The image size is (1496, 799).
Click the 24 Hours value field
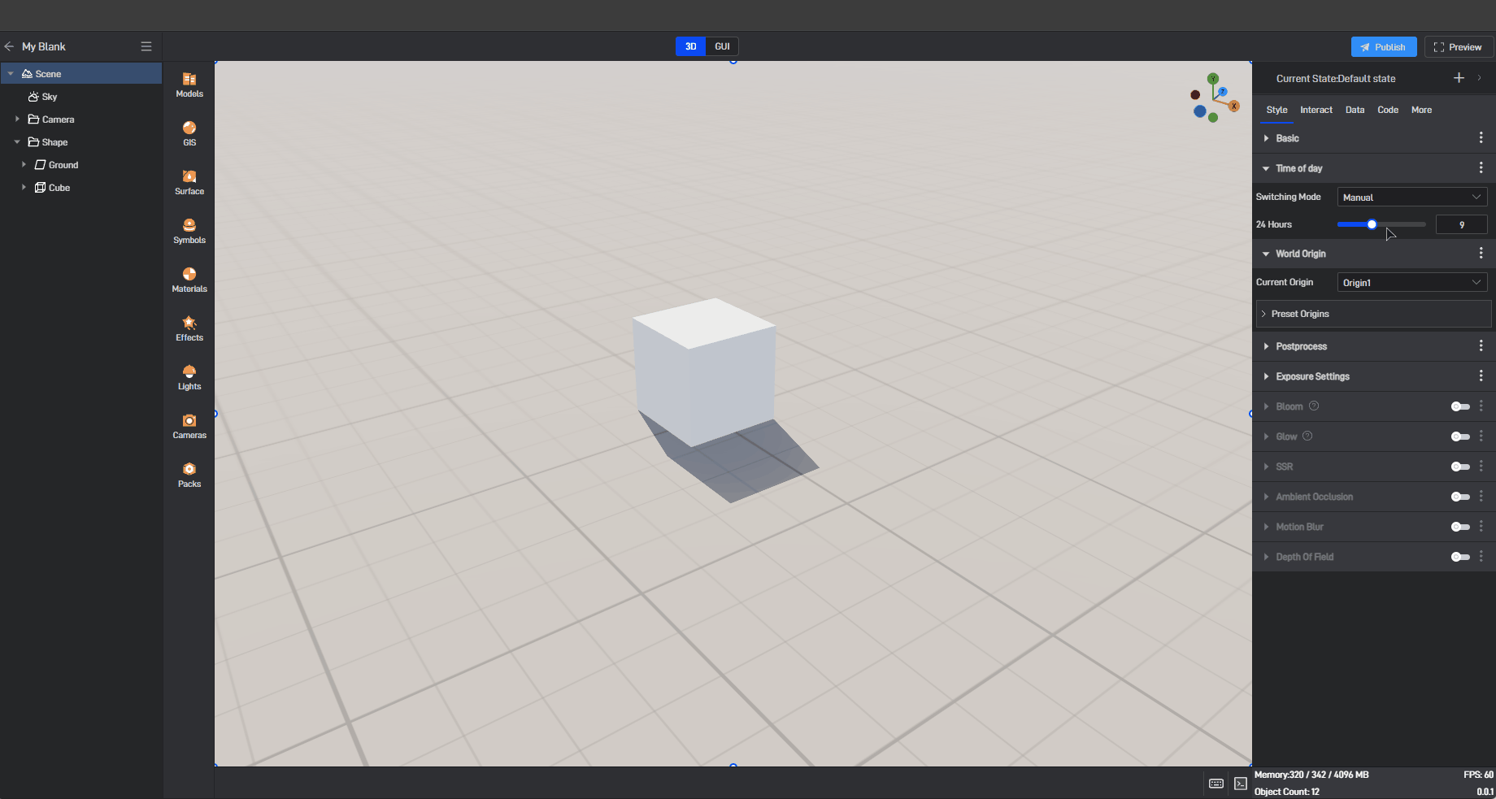(1461, 224)
